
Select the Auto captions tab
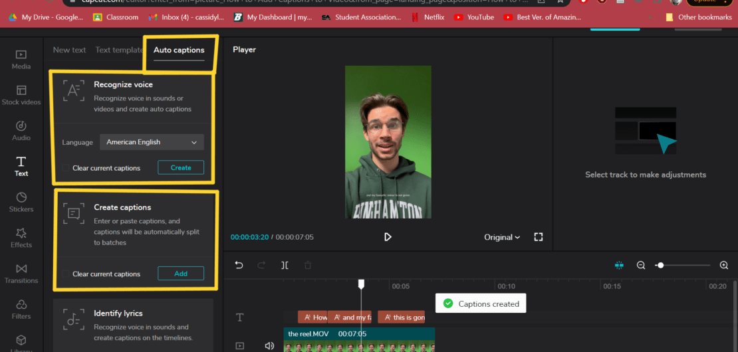[179, 50]
